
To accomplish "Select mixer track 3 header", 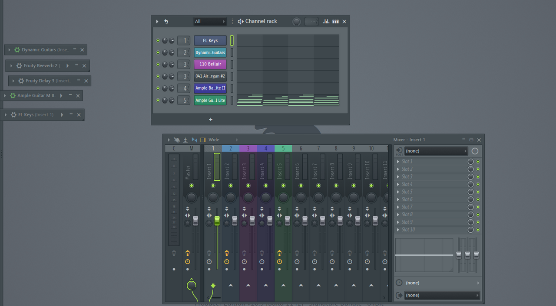I will point(248,148).
